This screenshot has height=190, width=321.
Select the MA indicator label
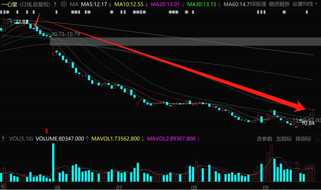tap(74, 4)
